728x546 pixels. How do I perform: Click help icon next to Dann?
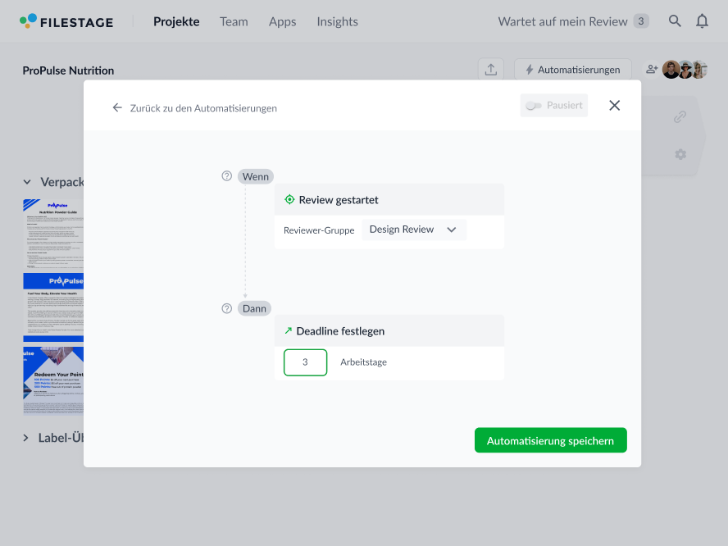tap(227, 308)
